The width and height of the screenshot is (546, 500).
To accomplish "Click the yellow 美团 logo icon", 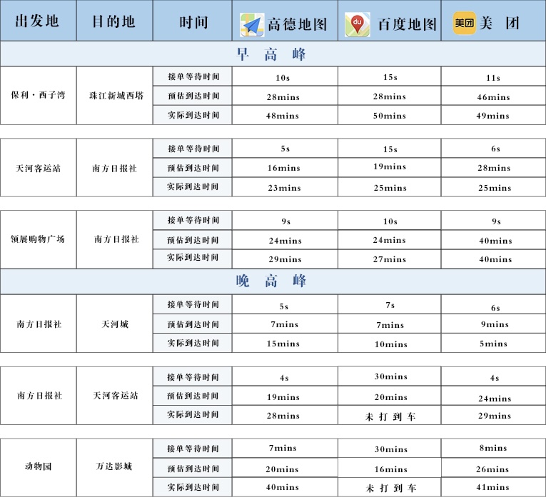I will [x=465, y=24].
